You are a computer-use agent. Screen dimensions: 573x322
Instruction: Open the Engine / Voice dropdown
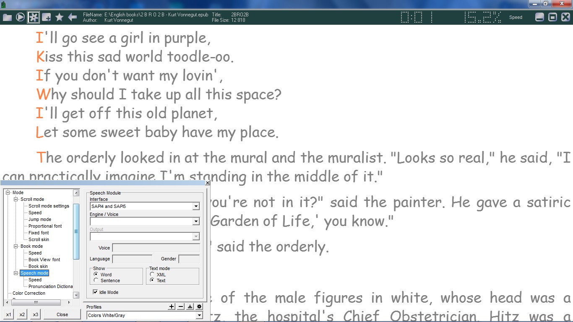click(x=196, y=221)
